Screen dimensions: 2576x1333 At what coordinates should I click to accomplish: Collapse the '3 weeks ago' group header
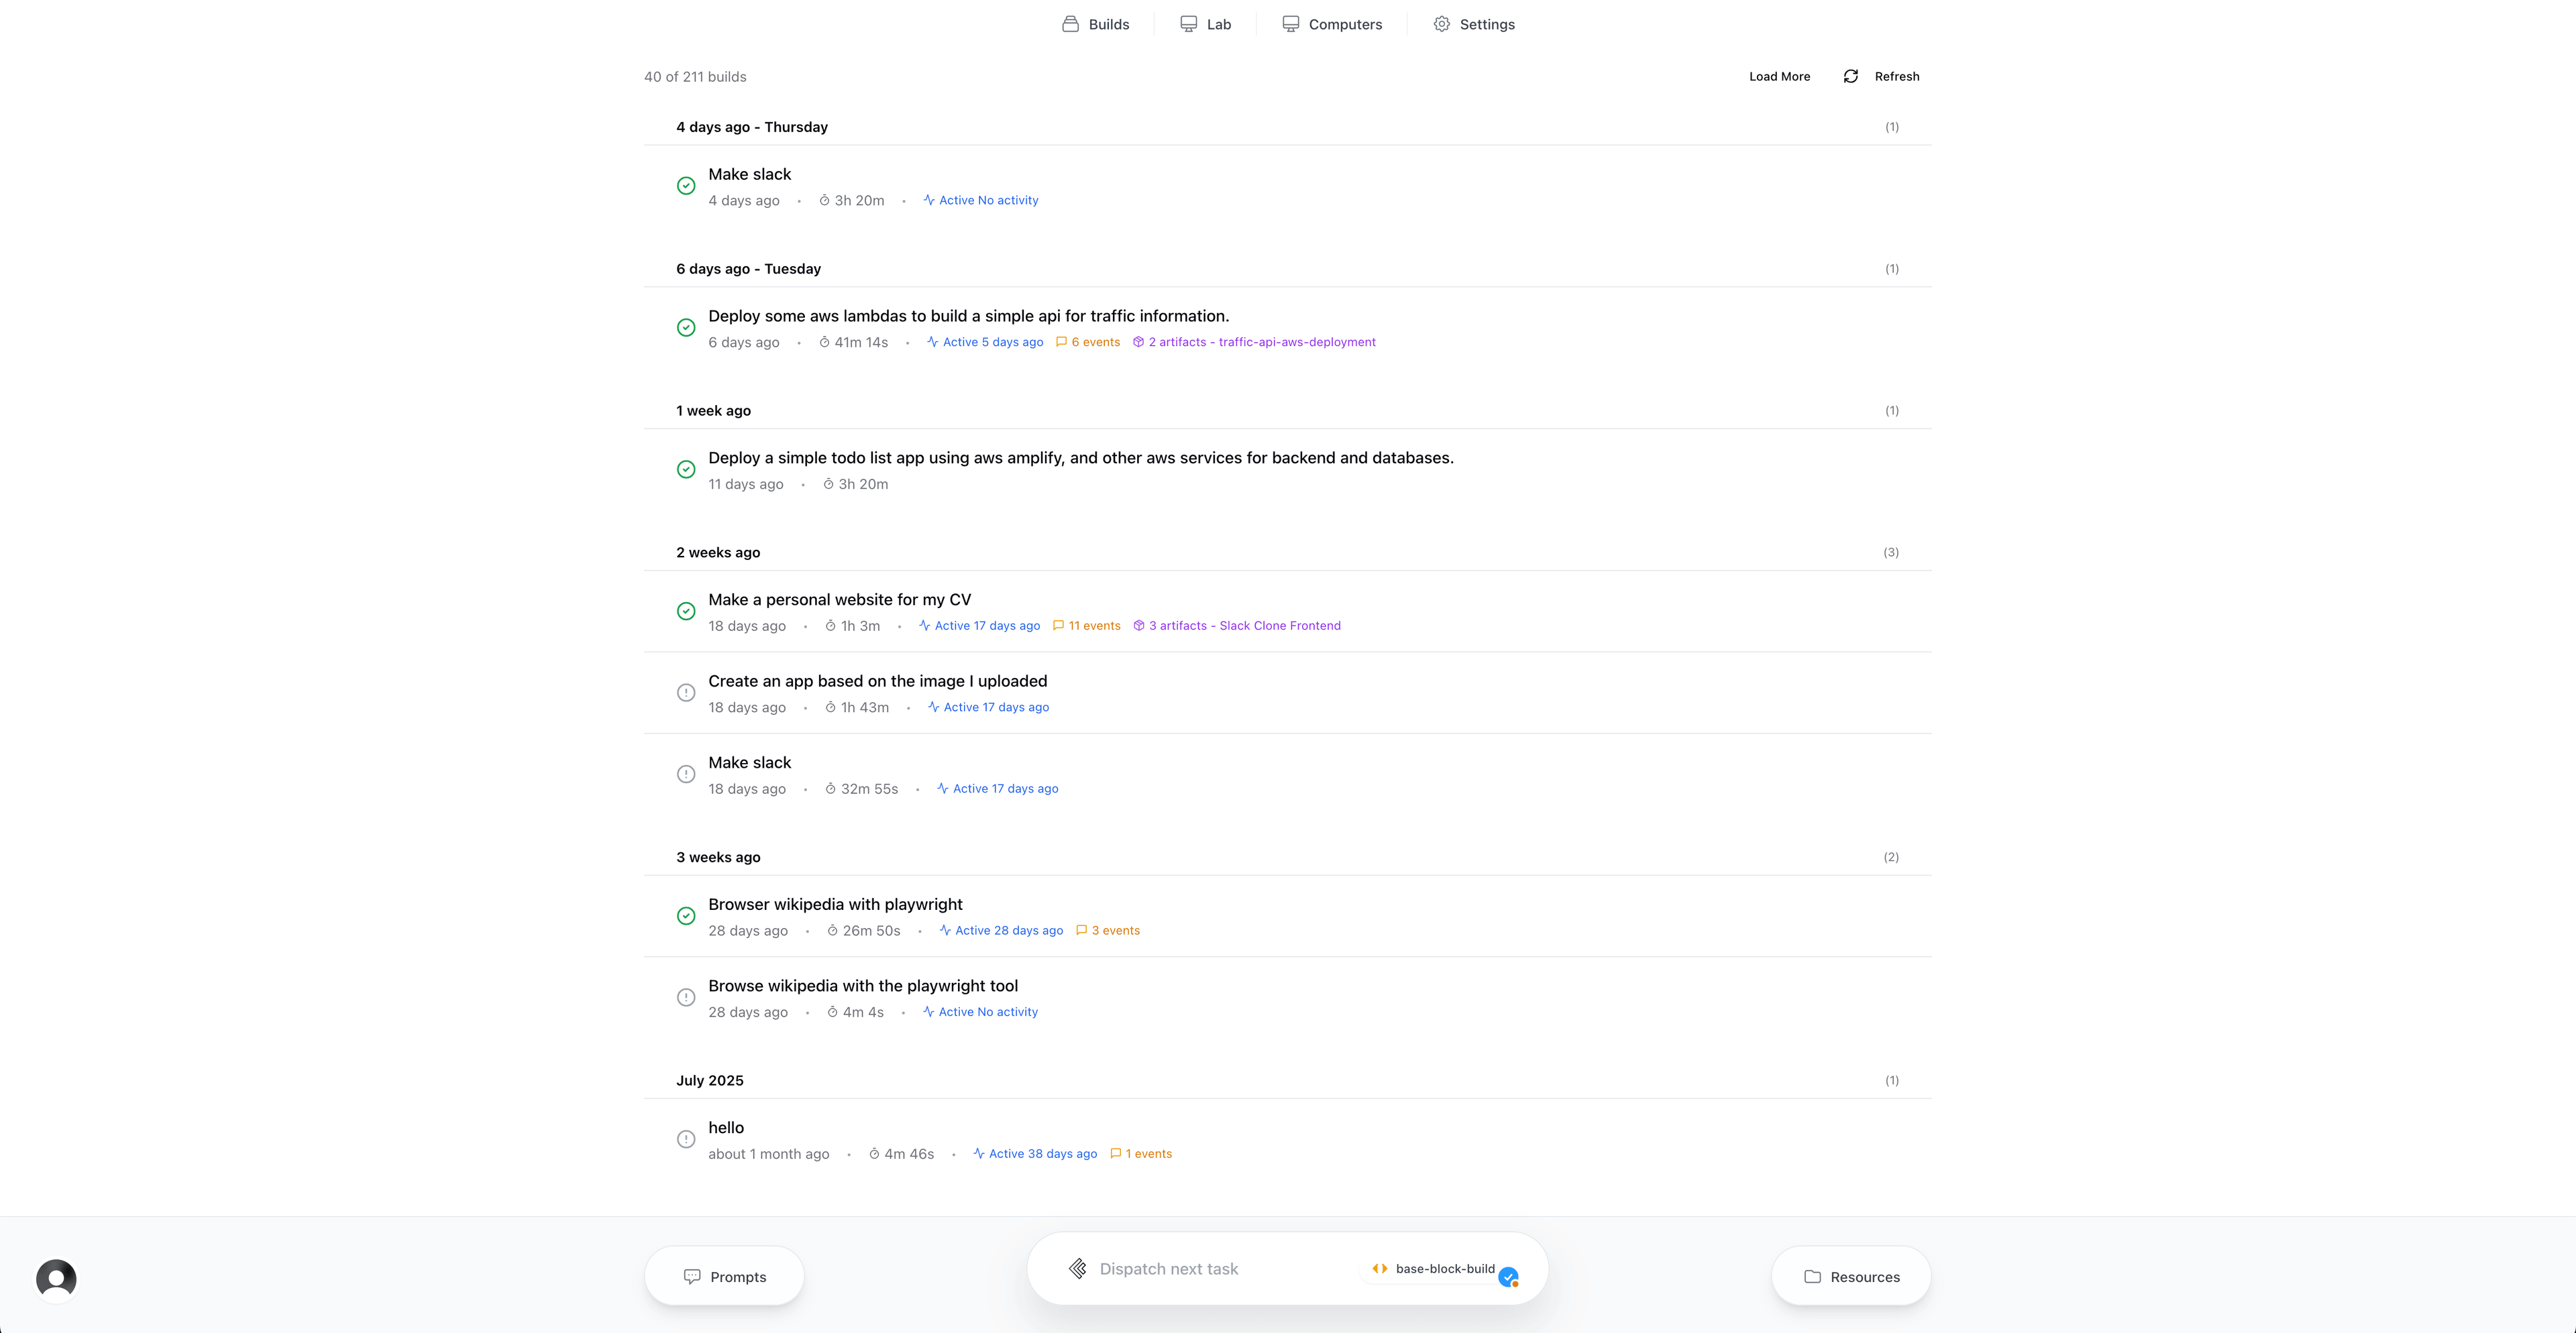coord(718,858)
